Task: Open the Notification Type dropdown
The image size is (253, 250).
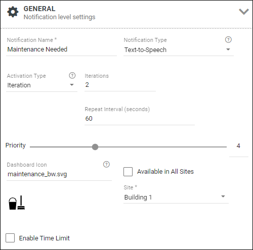Action: click(179, 50)
